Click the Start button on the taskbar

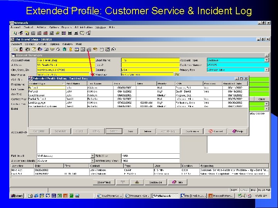tap(17, 196)
